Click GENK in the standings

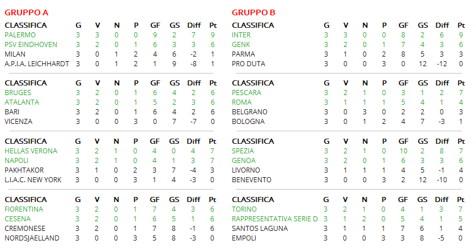241,45
